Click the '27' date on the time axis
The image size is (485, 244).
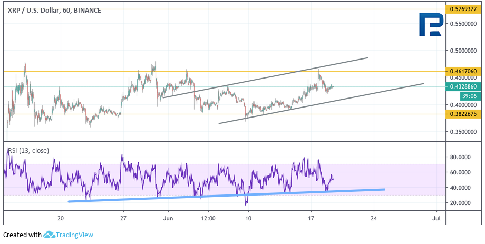point(123,218)
